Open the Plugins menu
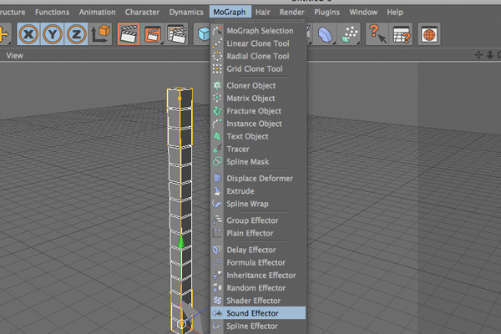 [326, 13]
